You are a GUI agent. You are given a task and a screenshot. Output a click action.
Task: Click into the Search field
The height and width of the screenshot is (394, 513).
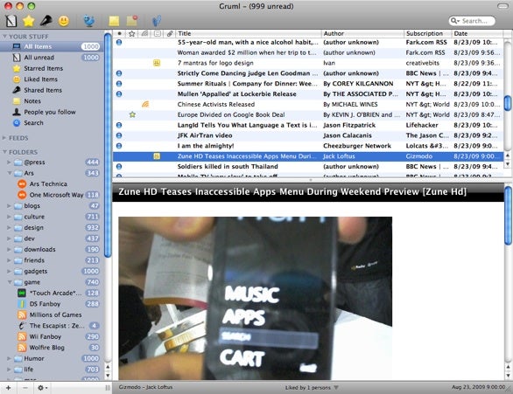tap(472, 21)
